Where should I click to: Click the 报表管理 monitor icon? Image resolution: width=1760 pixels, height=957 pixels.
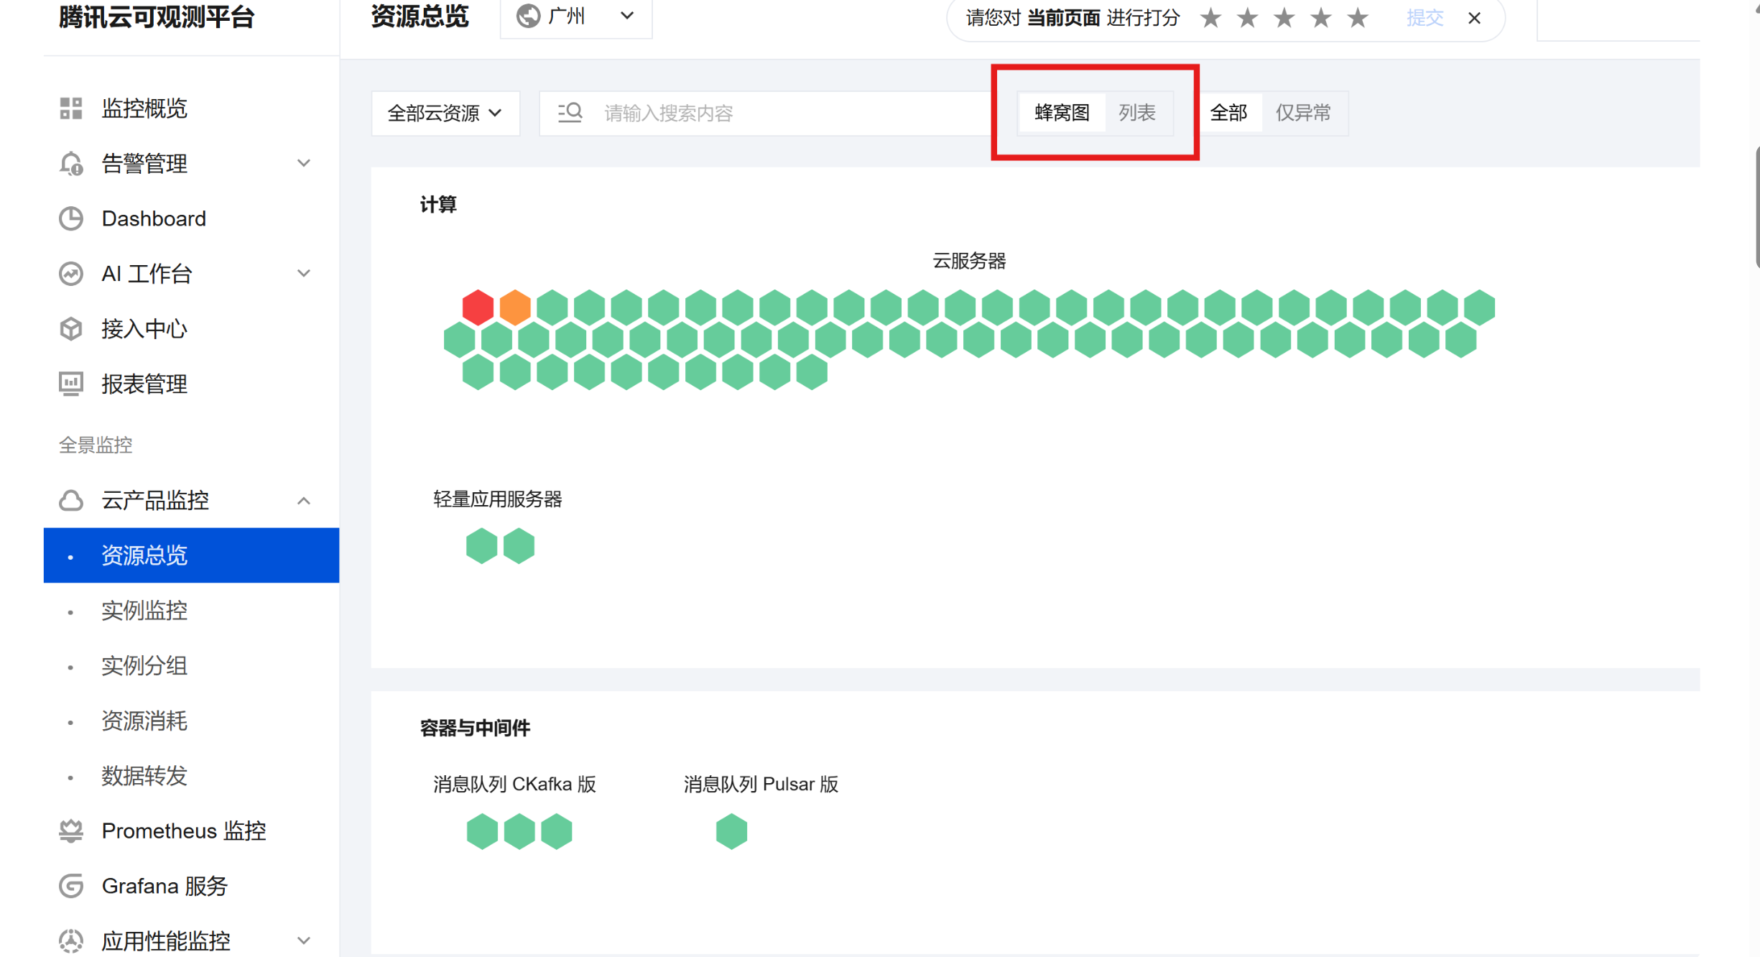point(70,384)
